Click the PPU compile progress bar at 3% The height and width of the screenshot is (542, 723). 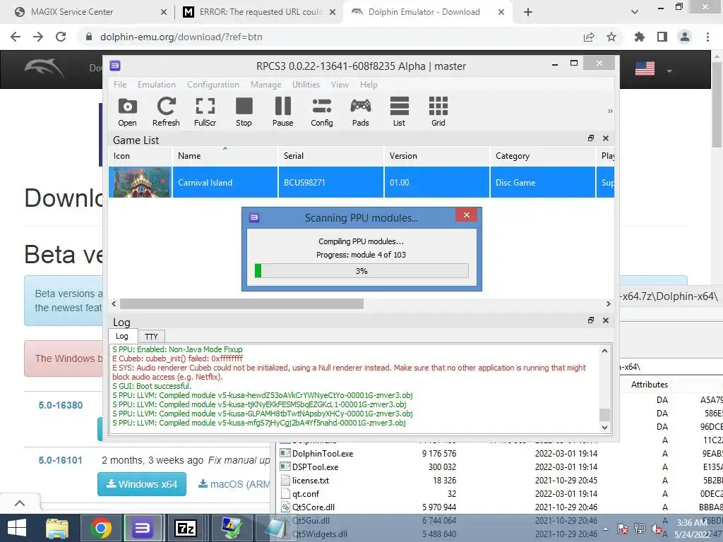tap(361, 271)
